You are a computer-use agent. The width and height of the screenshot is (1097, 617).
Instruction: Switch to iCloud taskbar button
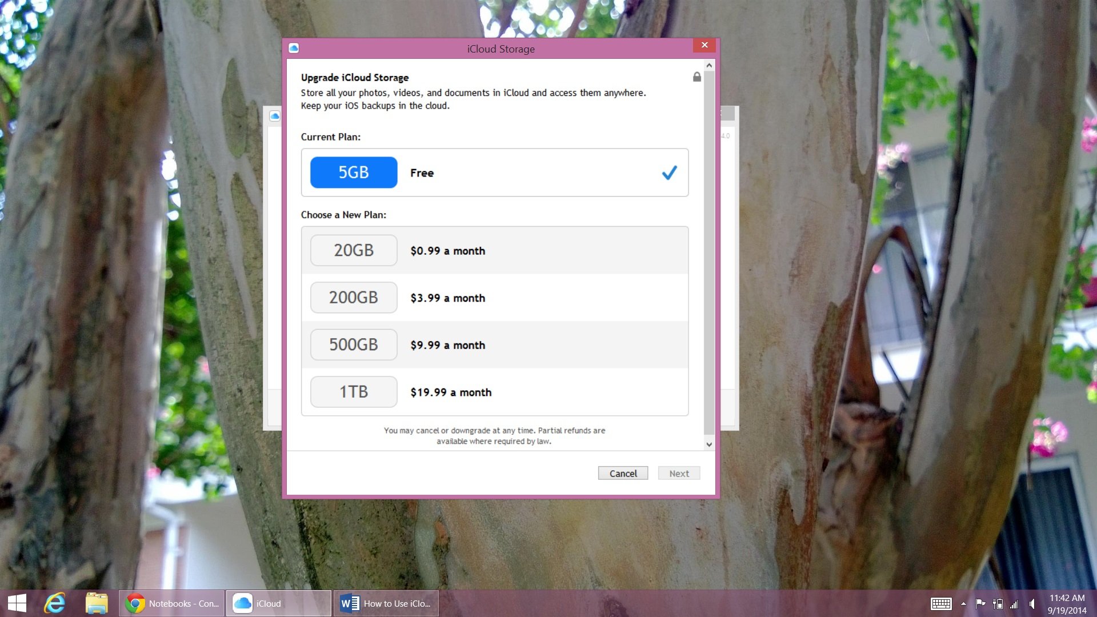[x=279, y=603]
